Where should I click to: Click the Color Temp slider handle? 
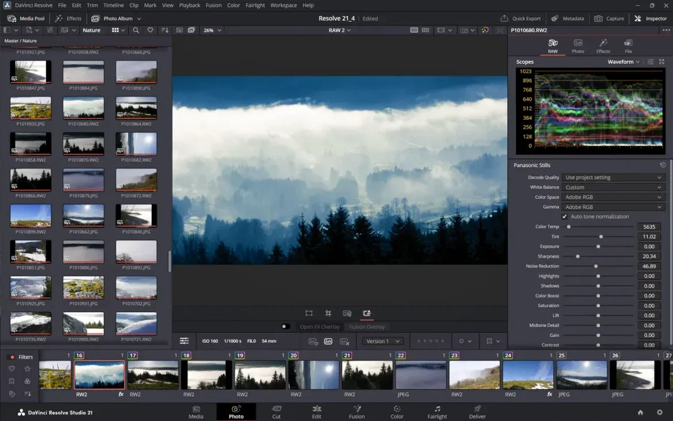click(569, 227)
